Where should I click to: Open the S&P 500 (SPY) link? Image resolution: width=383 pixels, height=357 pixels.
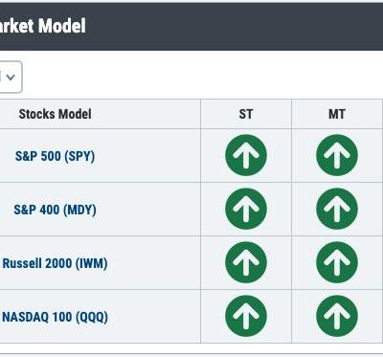[55, 156]
